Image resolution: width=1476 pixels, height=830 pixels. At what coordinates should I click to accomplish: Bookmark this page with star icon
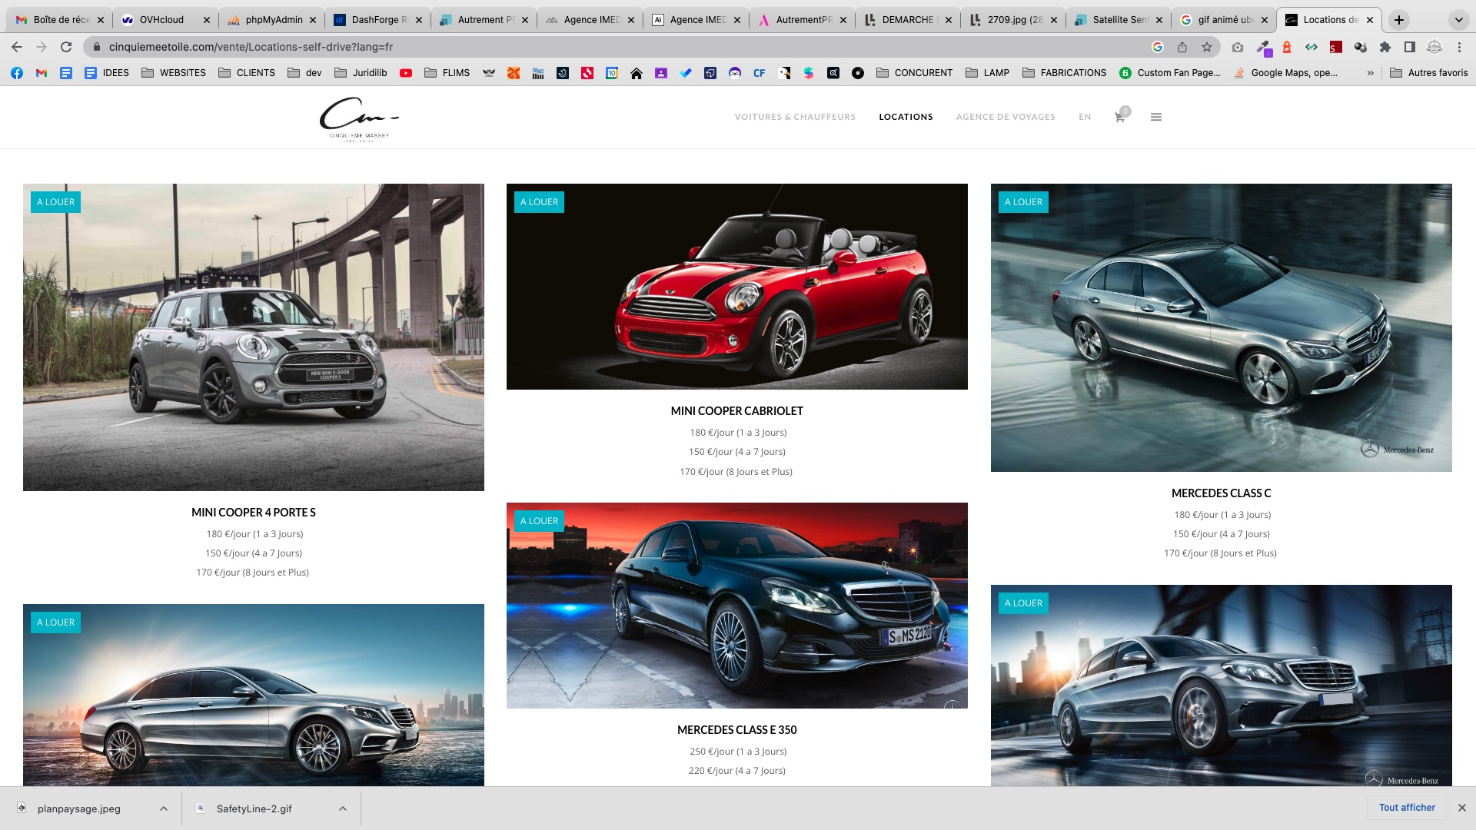pos(1207,47)
